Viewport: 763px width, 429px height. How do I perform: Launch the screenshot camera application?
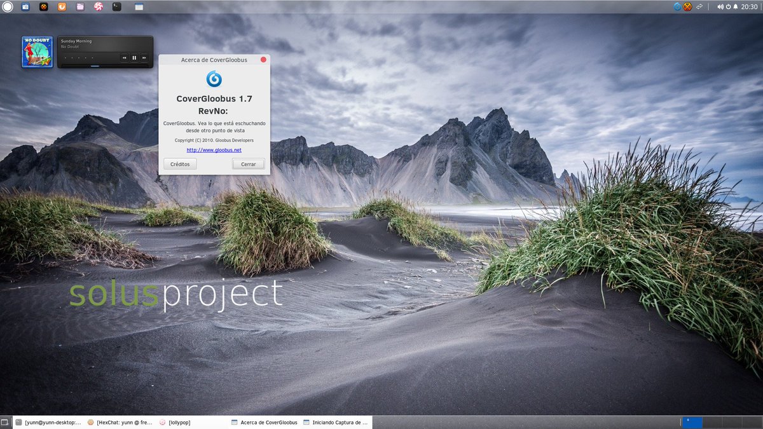25,7
